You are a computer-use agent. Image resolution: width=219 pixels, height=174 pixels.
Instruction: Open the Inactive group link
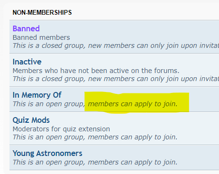coord(27,62)
